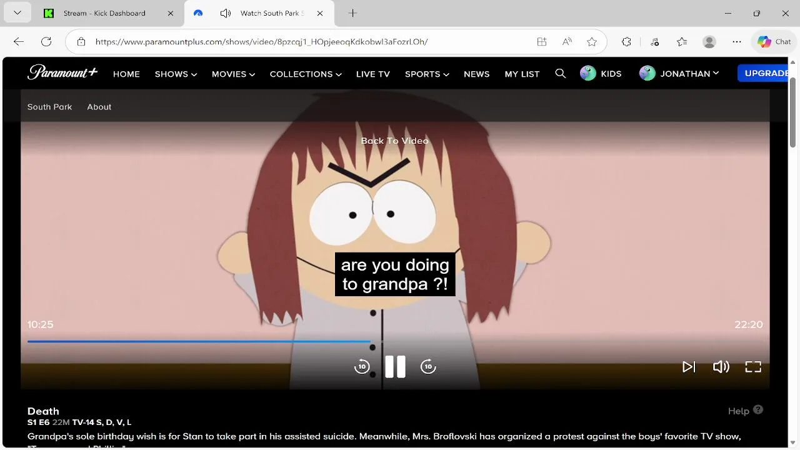The image size is (800, 450).
Task: Open the tab actions dropdown menu
Action: (x=17, y=13)
